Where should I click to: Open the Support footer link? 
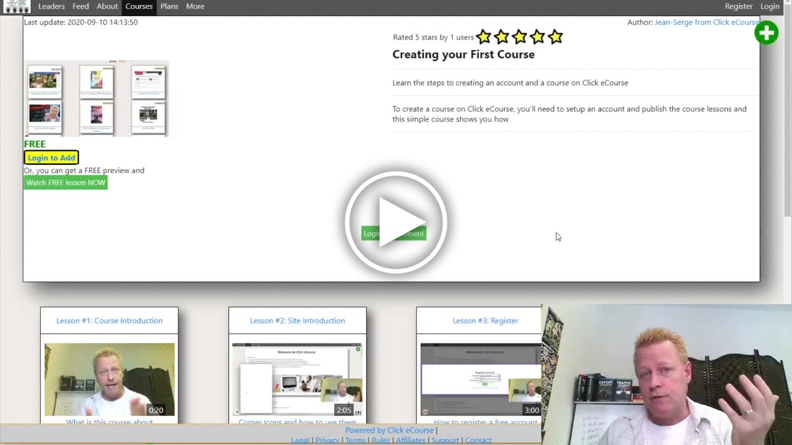(445, 440)
